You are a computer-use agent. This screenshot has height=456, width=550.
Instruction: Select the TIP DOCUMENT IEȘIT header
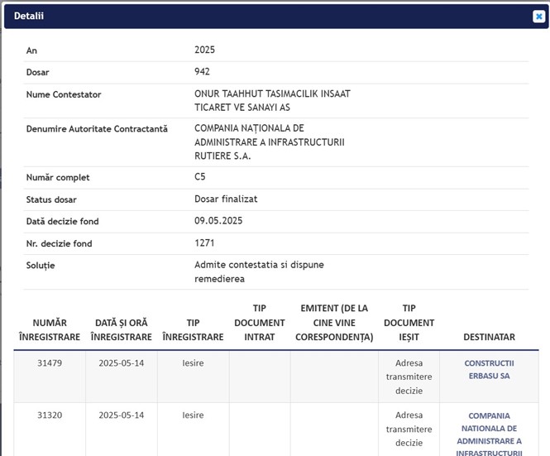click(x=409, y=322)
